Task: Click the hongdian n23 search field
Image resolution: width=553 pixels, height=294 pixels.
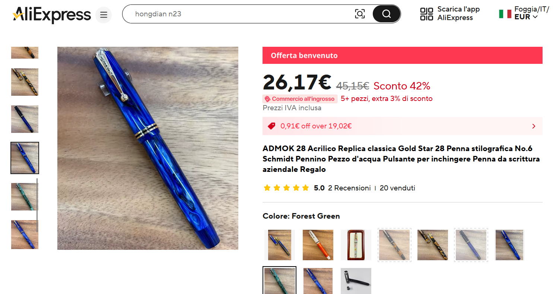Action: [x=242, y=14]
